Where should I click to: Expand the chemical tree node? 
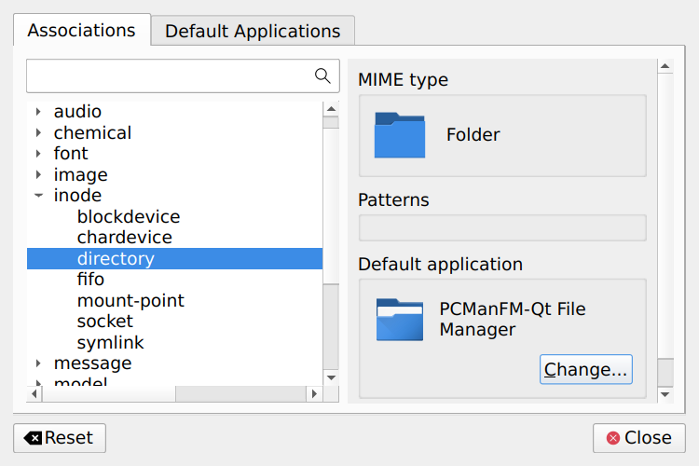pos(38,132)
